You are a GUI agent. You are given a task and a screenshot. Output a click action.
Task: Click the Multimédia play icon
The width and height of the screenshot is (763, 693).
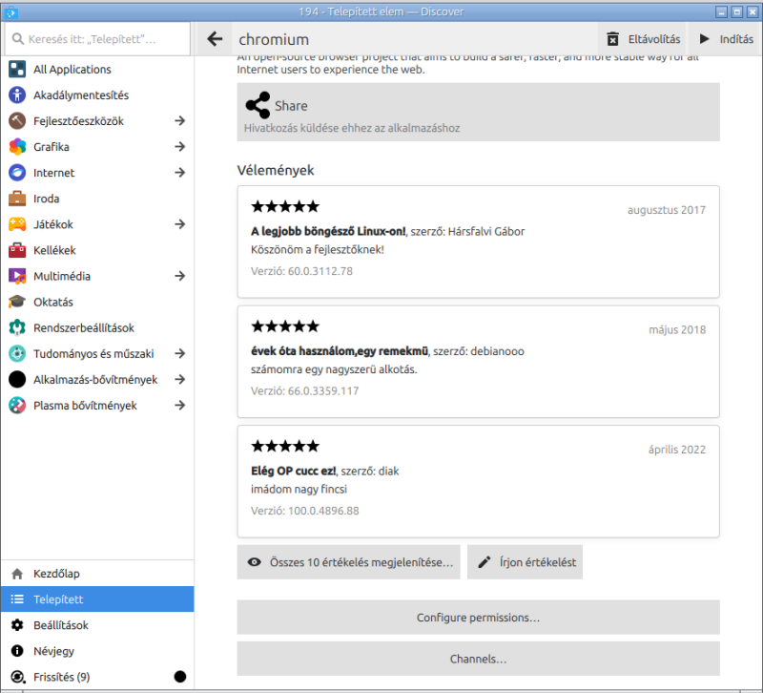pyautogui.click(x=17, y=276)
